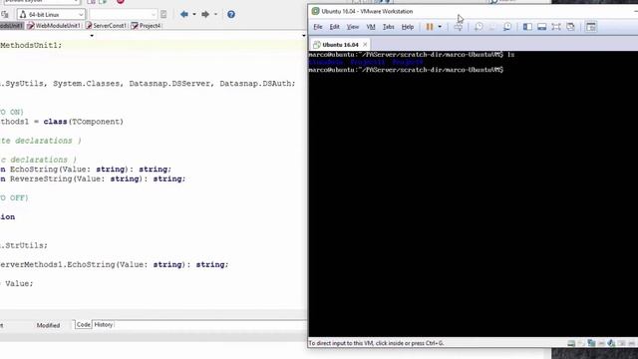This screenshot has width=638, height=359.
Task: Open the empty combo box beside platform selector
Action: (123, 15)
